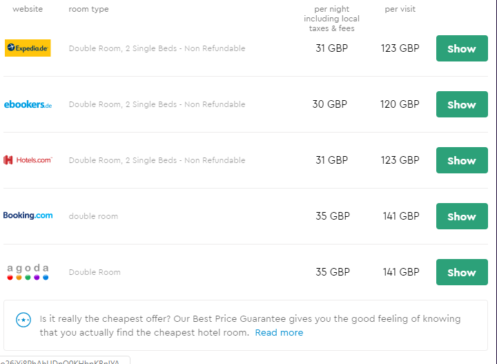The image size is (497, 364).
Task: Show the agoda Double Room offer
Action: point(462,272)
